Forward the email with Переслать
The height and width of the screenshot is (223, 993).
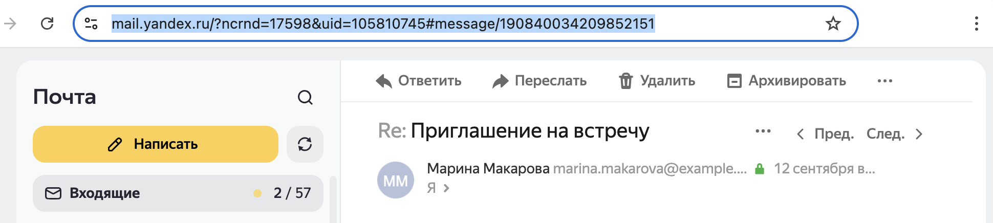(539, 81)
